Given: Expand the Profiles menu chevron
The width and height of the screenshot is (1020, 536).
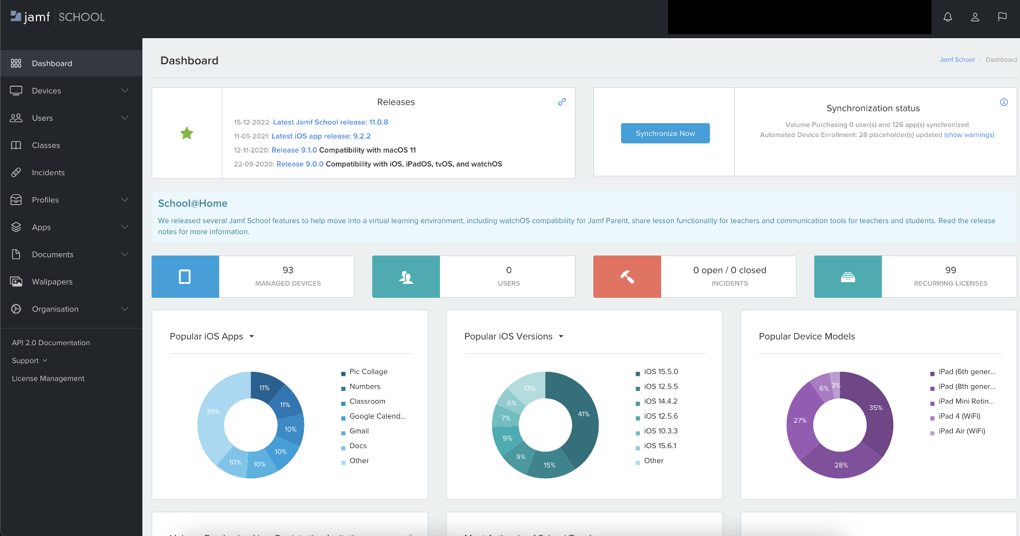Looking at the screenshot, I should [124, 199].
